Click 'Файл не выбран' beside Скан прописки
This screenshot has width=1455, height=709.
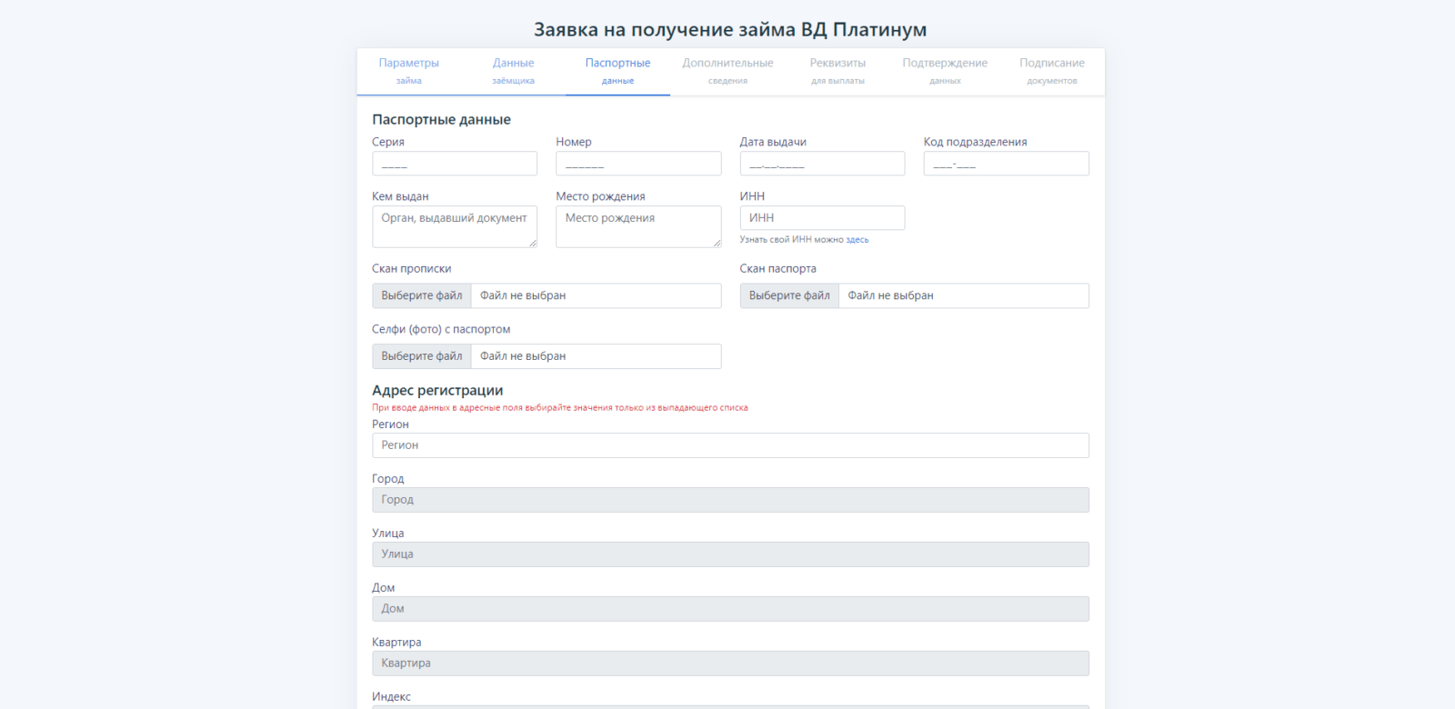(x=523, y=295)
